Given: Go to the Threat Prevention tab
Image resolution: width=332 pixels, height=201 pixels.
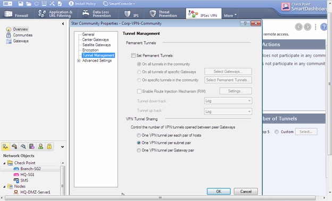Looking at the screenshot, I should (163, 14).
